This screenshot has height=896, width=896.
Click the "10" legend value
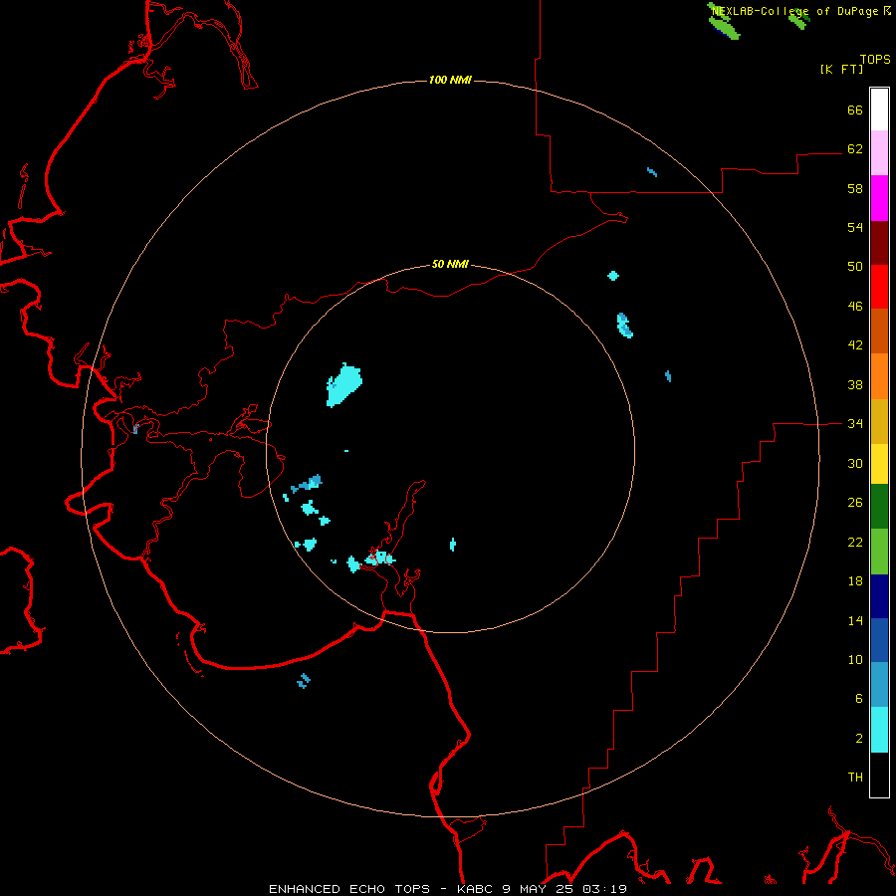tap(855, 659)
